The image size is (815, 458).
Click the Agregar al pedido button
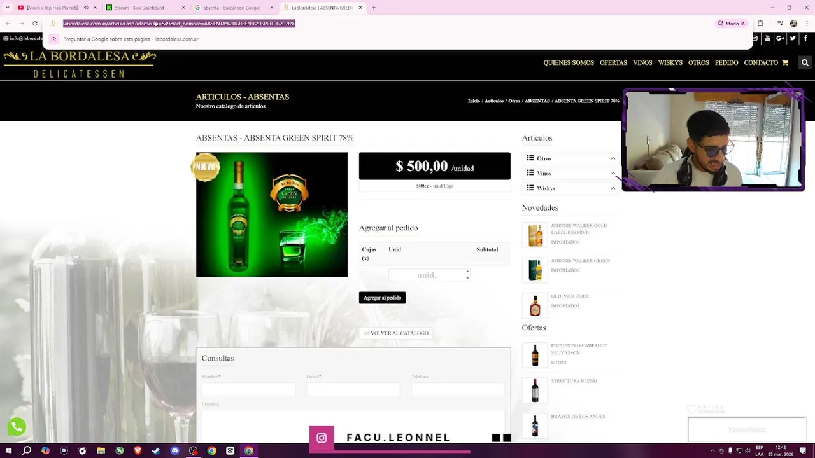point(382,298)
